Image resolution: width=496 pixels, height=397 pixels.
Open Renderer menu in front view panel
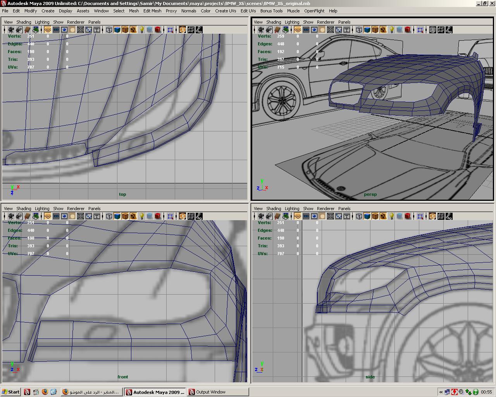pyautogui.click(x=76, y=209)
